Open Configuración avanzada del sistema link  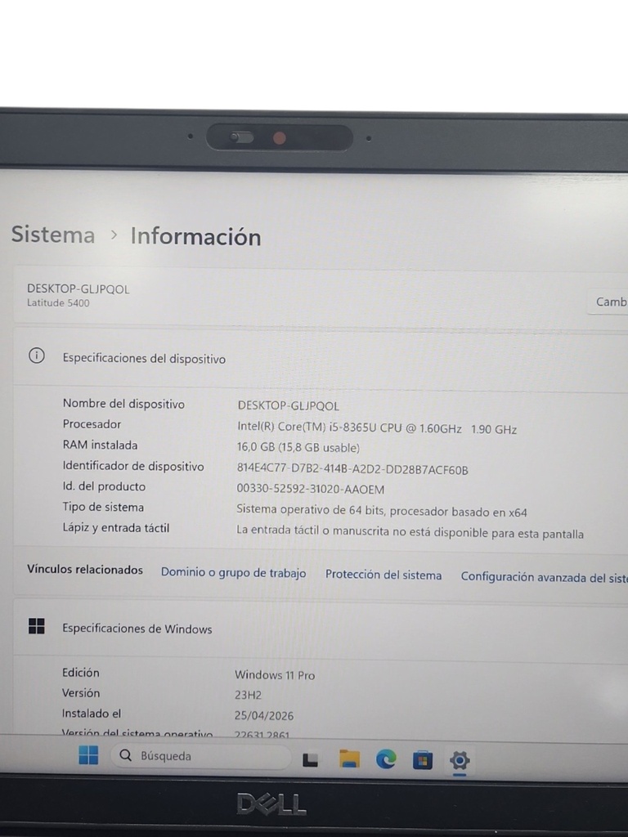tap(544, 577)
